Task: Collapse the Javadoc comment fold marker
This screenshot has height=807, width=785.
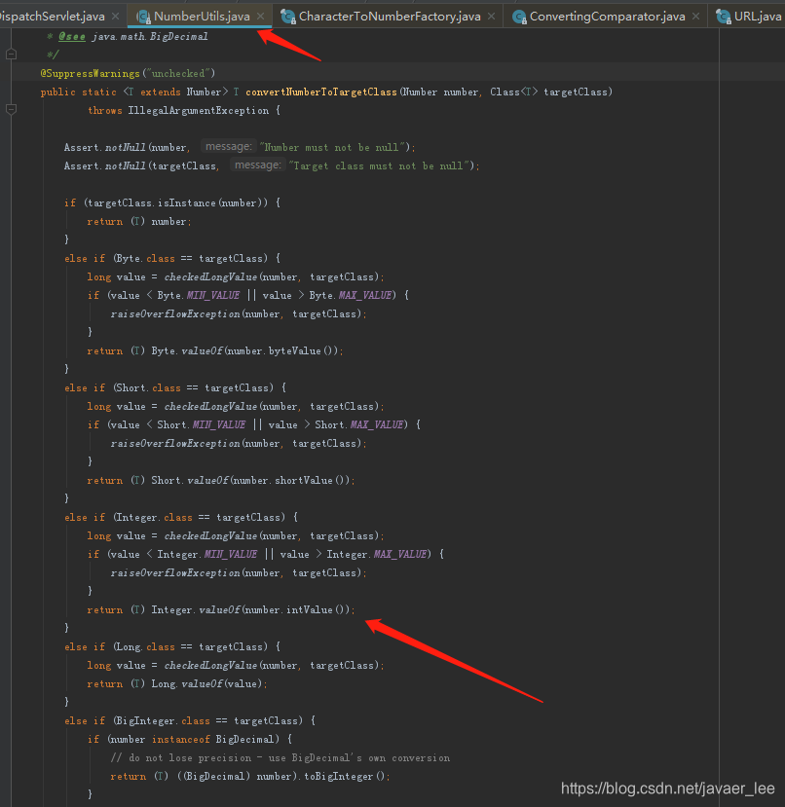Action: pos(11,55)
